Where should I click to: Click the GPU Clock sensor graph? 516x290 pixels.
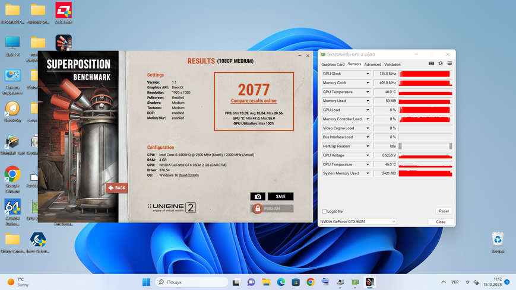[425, 74]
